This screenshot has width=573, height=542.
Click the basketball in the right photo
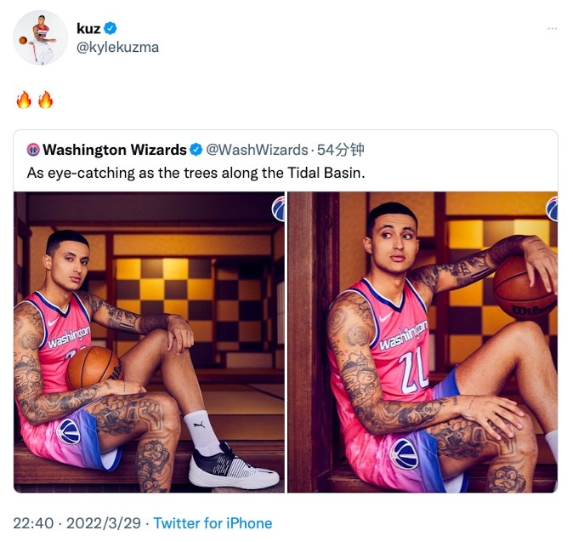[x=525, y=288]
